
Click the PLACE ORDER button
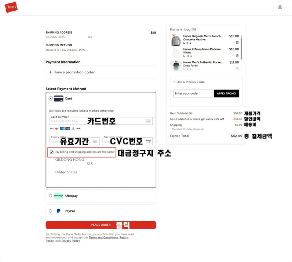tap(101, 225)
